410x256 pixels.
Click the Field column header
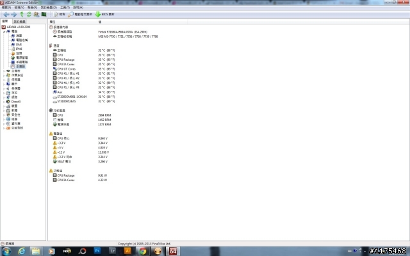click(x=72, y=22)
